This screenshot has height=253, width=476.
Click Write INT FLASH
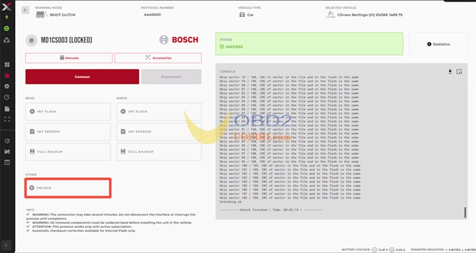click(x=159, y=111)
